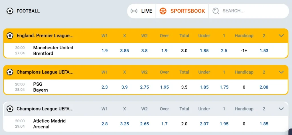Image resolution: width=292 pixels, height=135 pixels.
Task: Click the orange Sportsbook ball icon
Action: [163, 11]
